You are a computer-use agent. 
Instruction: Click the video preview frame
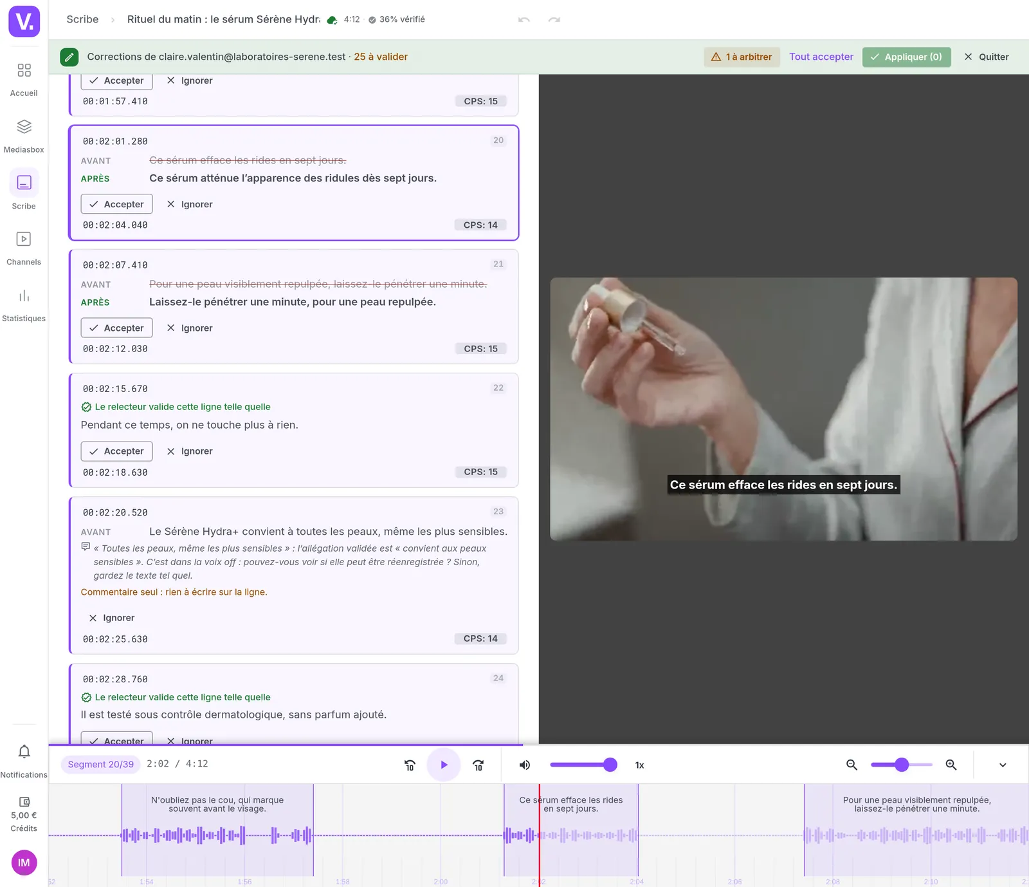[783, 409]
